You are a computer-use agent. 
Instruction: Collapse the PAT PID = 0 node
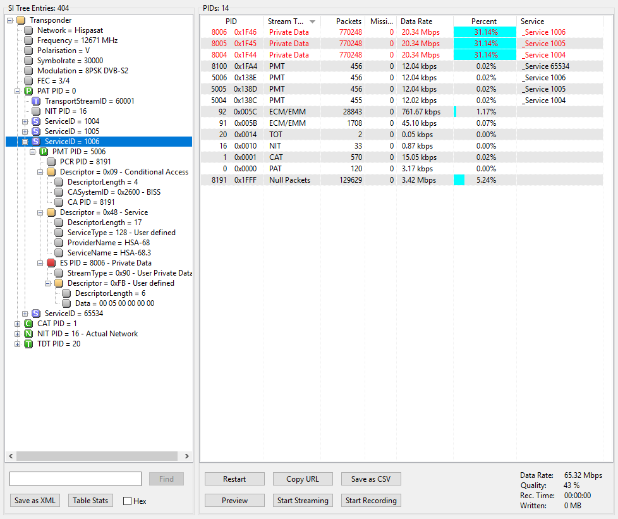pos(17,91)
